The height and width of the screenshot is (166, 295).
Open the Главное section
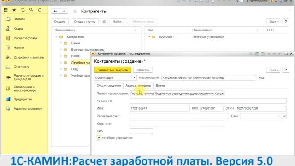19,19
